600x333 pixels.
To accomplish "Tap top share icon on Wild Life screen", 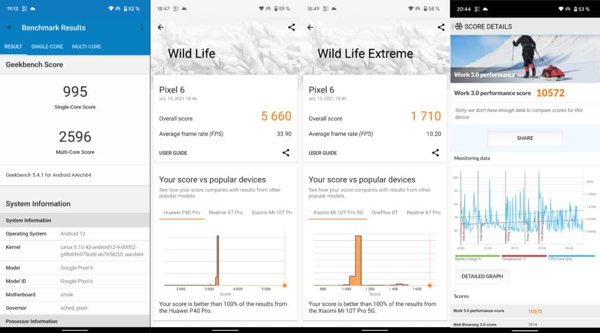I will 292,27.
